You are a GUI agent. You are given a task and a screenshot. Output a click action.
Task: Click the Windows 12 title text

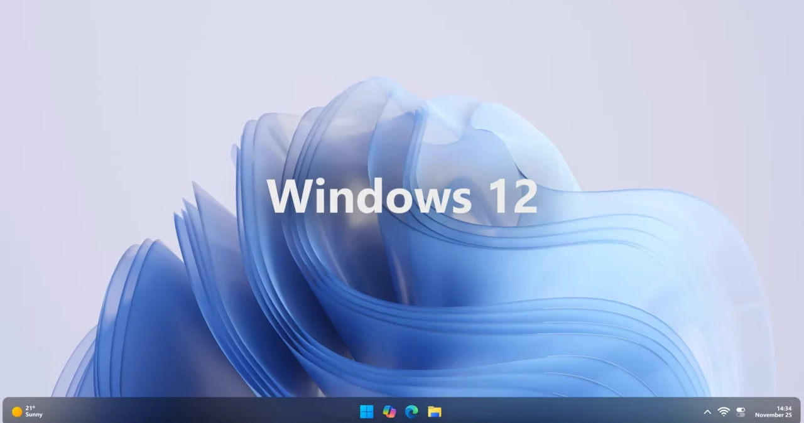coord(402,196)
